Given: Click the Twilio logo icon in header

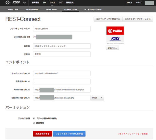Looking at the screenshot, I should (7, 2).
